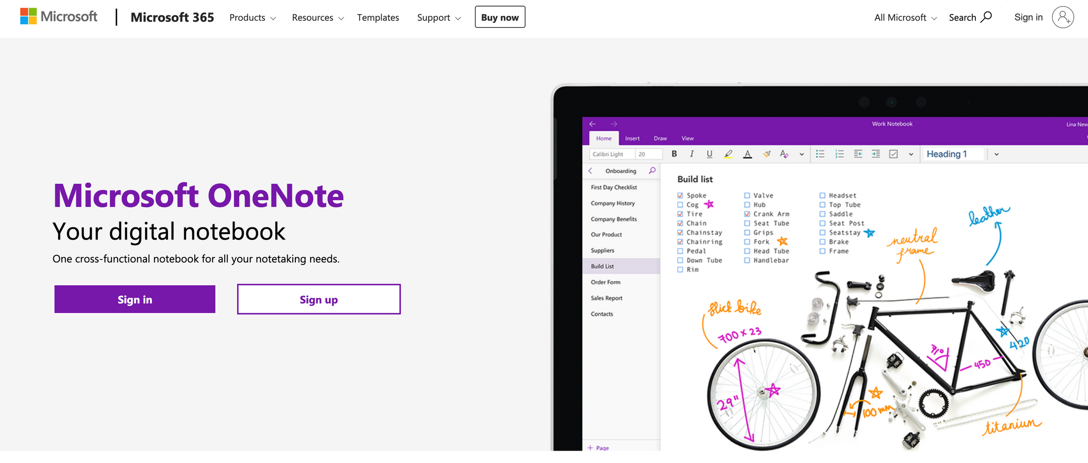The height and width of the screenshot is (463, 1088).
Task: Increase the paragraph indent
Action: pyautogui.click(x=875, y=154)
